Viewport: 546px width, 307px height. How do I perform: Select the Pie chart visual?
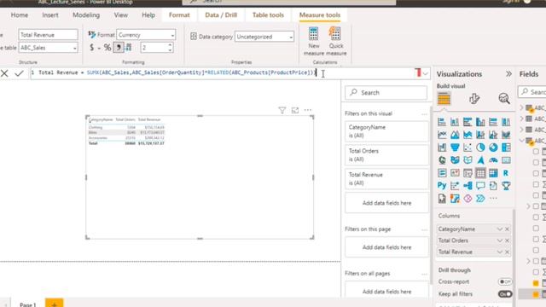[480, 148]
